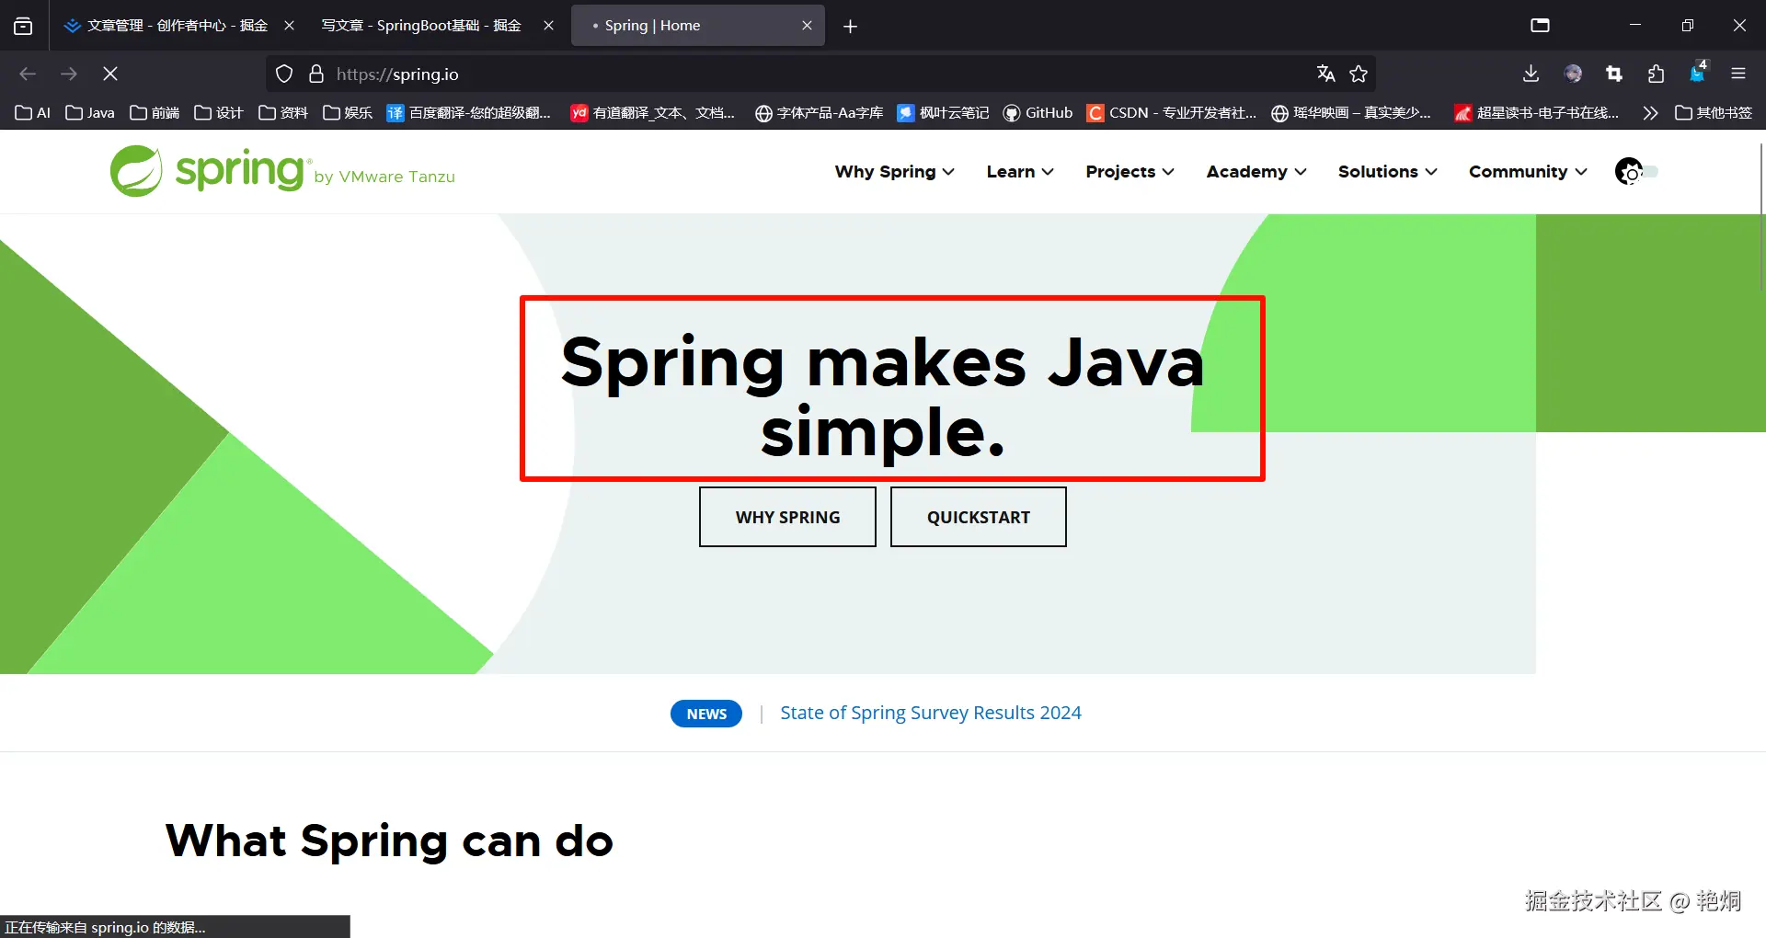Click the round avatar extension icon
1766x938 pixels.
(1573, 74)
